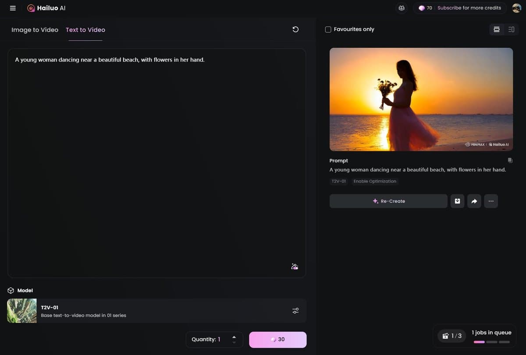Copy the prompt text with the copy icon

[510, 160]
